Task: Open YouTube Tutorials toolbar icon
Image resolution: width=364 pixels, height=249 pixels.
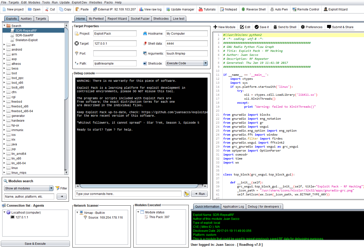Action: [x=201, y=9]
